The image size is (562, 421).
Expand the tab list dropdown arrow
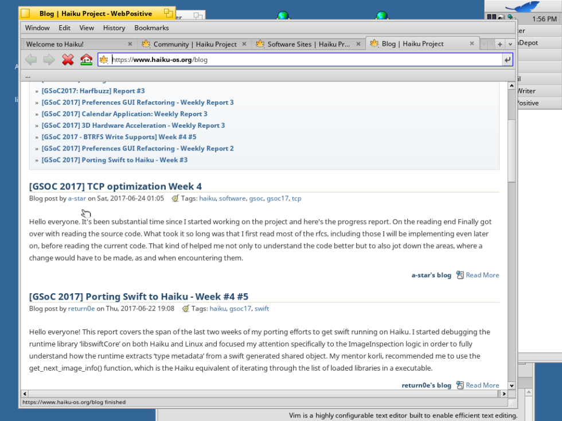[x=509, y=44]
